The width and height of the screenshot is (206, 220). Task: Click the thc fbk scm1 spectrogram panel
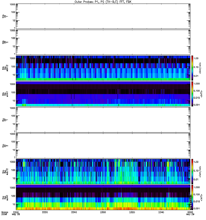103,197
